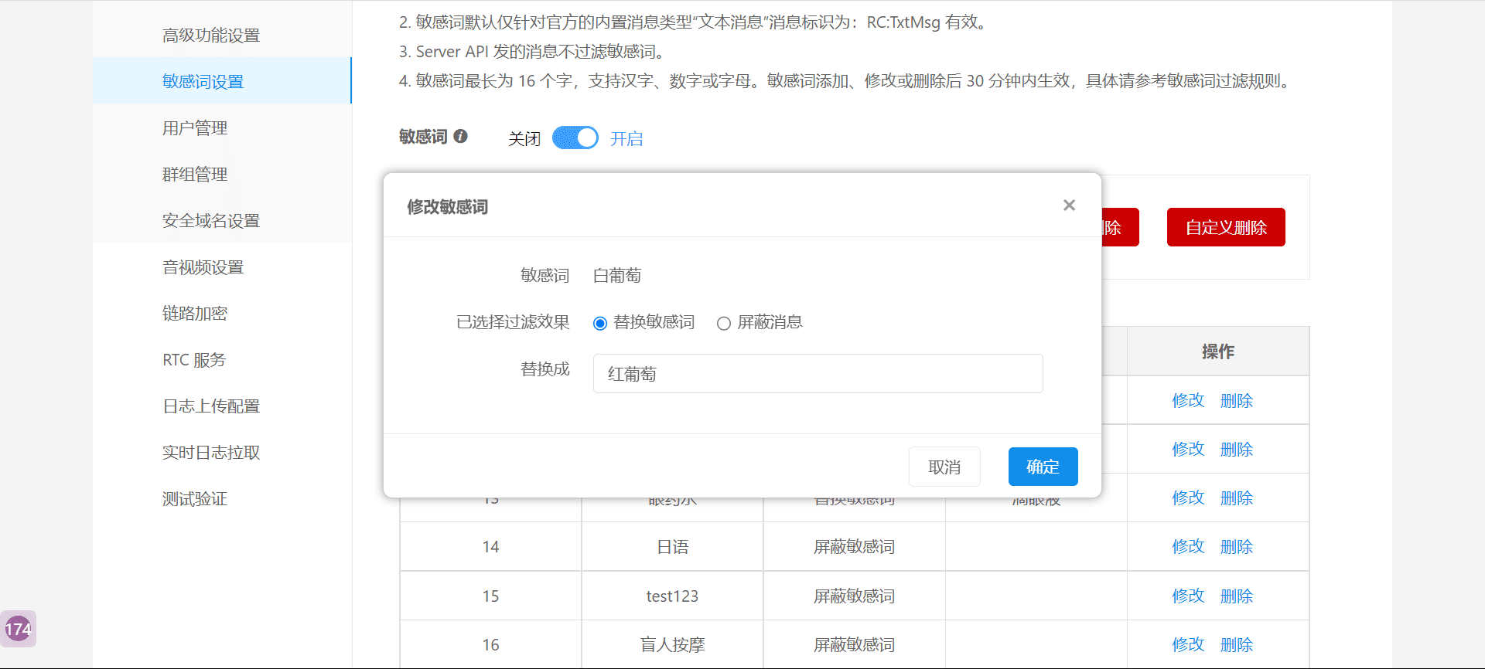This screenshot has width=1485, height=669.
Task: Open 高级功能设置 in the sidebar
Action: (x=211, y=35)
